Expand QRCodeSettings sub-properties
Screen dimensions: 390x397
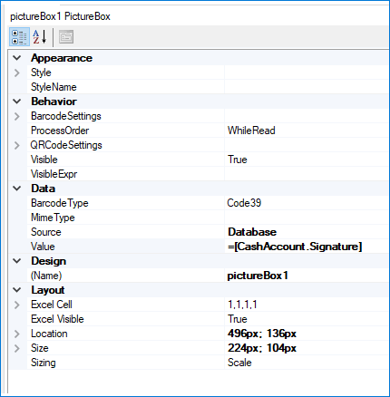point(17,145)
